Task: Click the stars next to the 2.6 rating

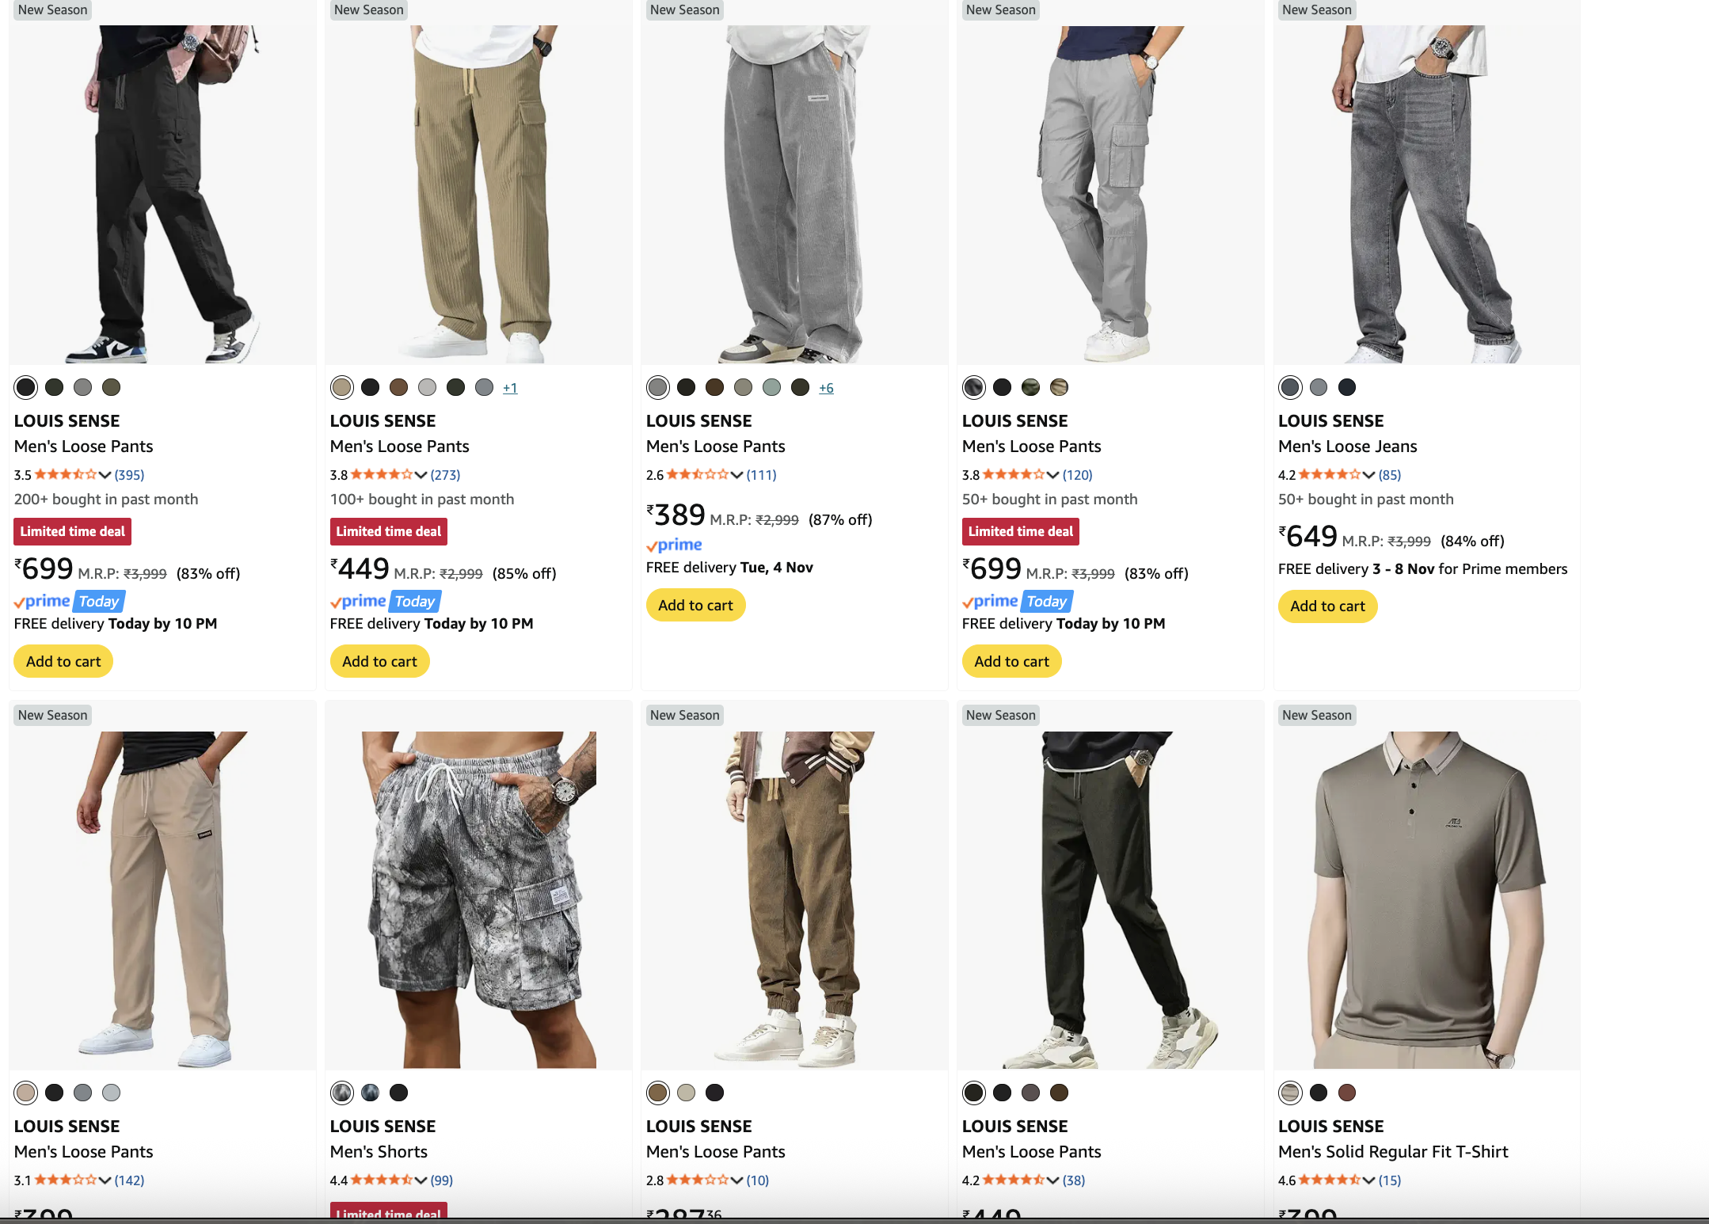Action: [697, 474]
